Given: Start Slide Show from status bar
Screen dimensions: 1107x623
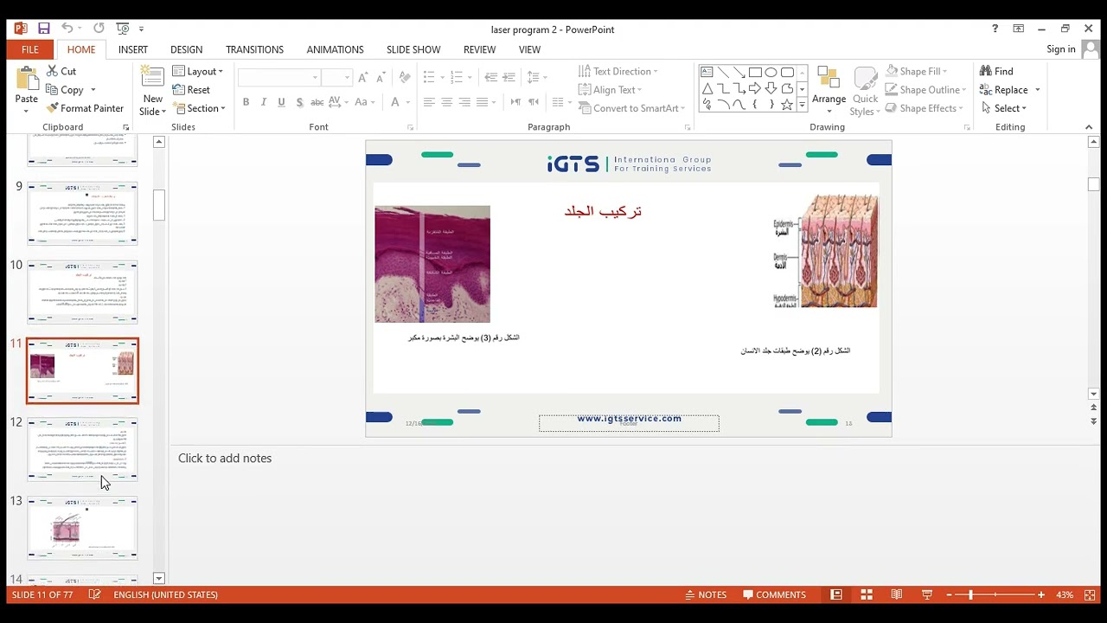Looking at the screenshot, I should 927,594.
